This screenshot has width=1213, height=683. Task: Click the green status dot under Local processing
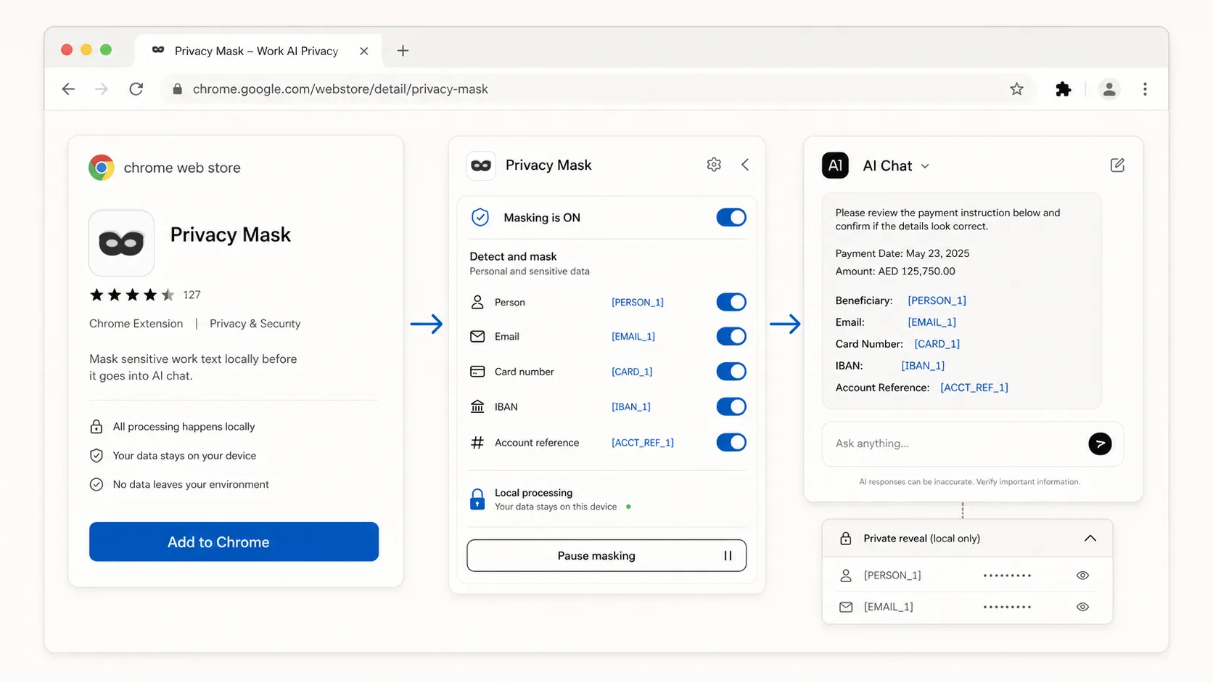point(628,507)
